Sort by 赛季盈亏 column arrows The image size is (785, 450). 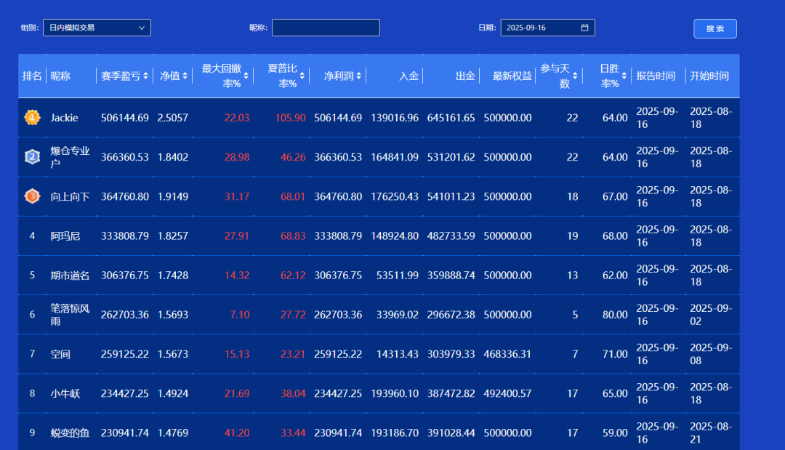[145, 76]
